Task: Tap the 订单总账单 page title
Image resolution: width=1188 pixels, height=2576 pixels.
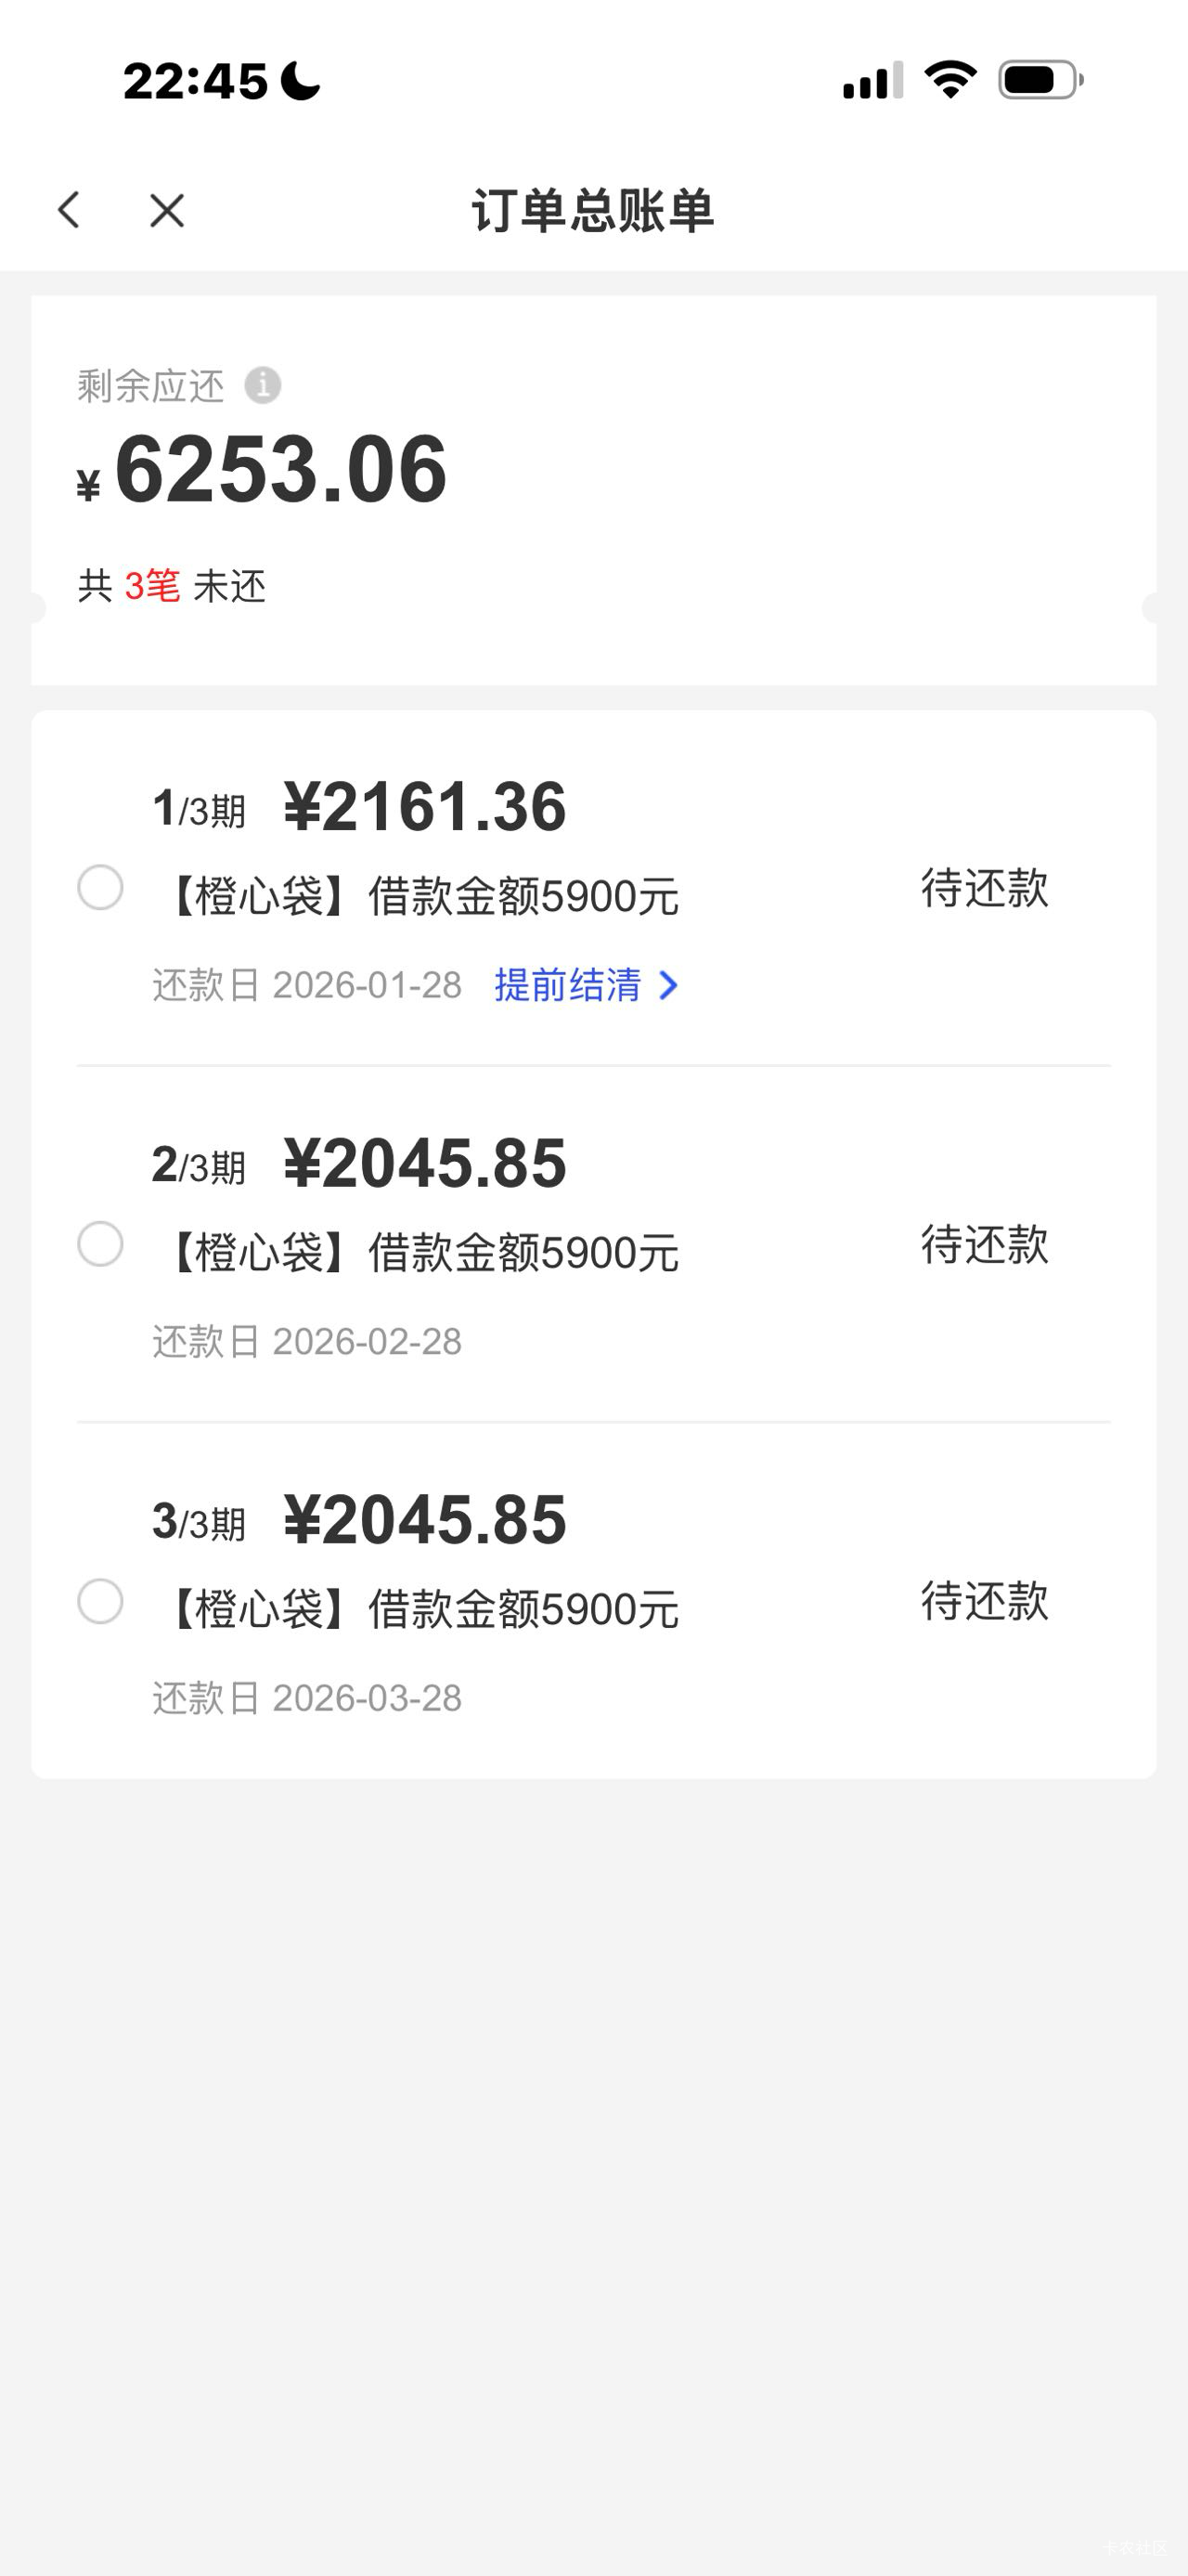Action: pyautogui.click(x=593, y=211)
